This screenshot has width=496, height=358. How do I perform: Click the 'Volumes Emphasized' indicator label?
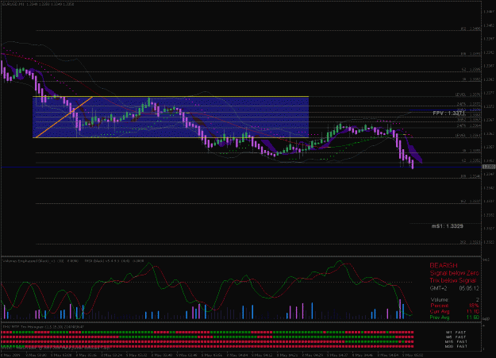(40, 261)
